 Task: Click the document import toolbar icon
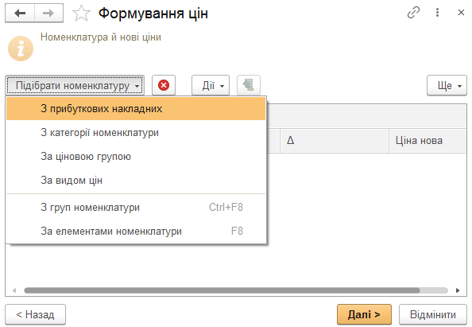[249, 85]
